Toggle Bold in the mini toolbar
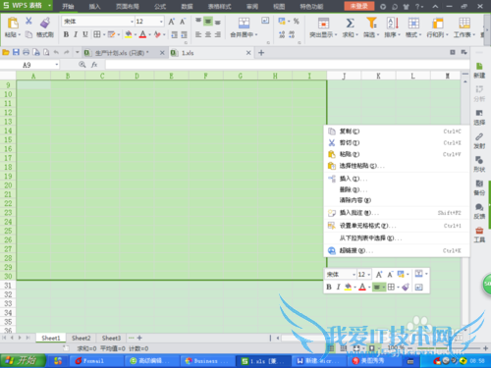The height and width of the screenshot is (368, 491). [329, 287]
